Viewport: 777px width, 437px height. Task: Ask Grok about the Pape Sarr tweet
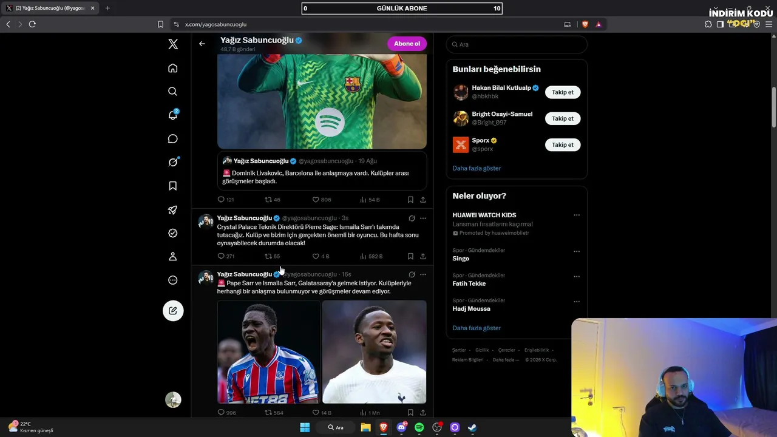pos(412,274)
